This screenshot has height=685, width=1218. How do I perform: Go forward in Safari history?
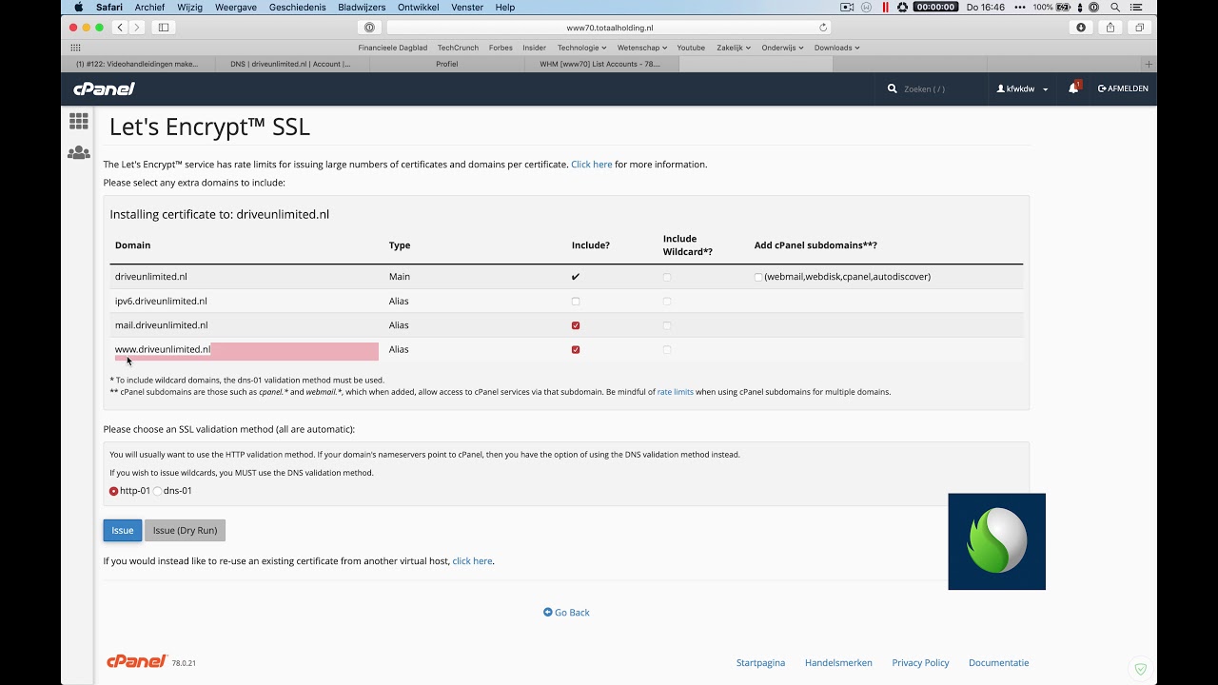(137, 28)
